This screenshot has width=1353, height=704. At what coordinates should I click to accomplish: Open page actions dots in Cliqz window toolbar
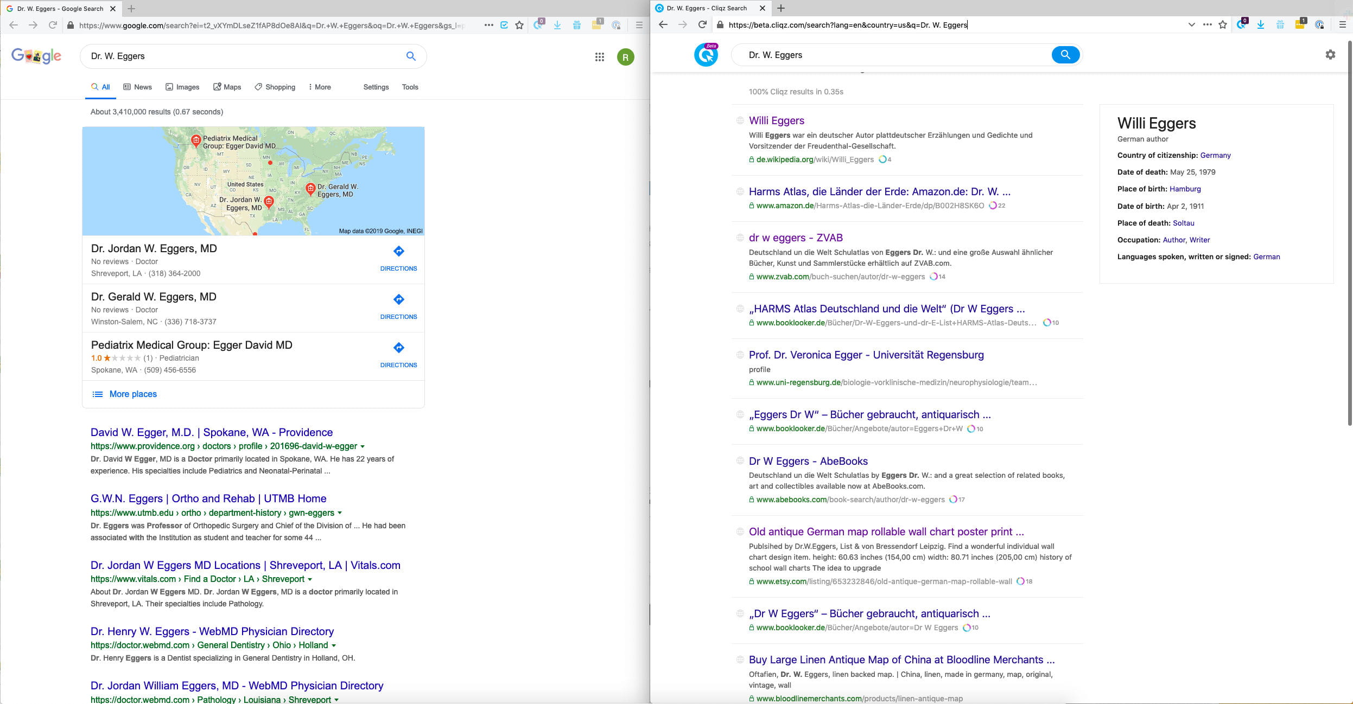click(x=1207, y=24)
